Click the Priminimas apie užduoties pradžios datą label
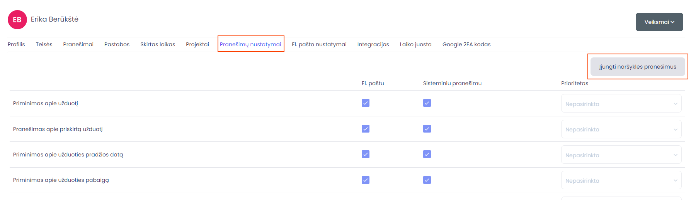This screenshot has height=200, width=691. 68,155
